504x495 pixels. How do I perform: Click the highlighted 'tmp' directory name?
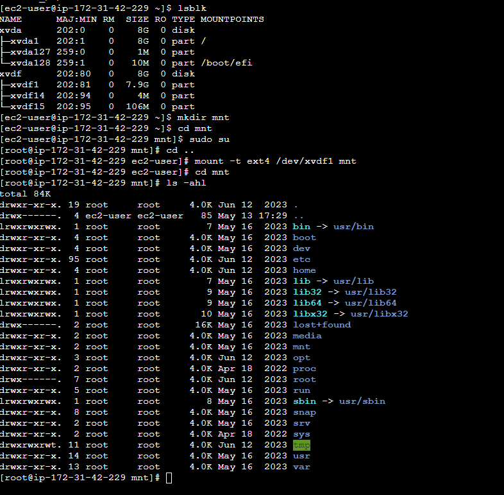(x=301, y=445)
